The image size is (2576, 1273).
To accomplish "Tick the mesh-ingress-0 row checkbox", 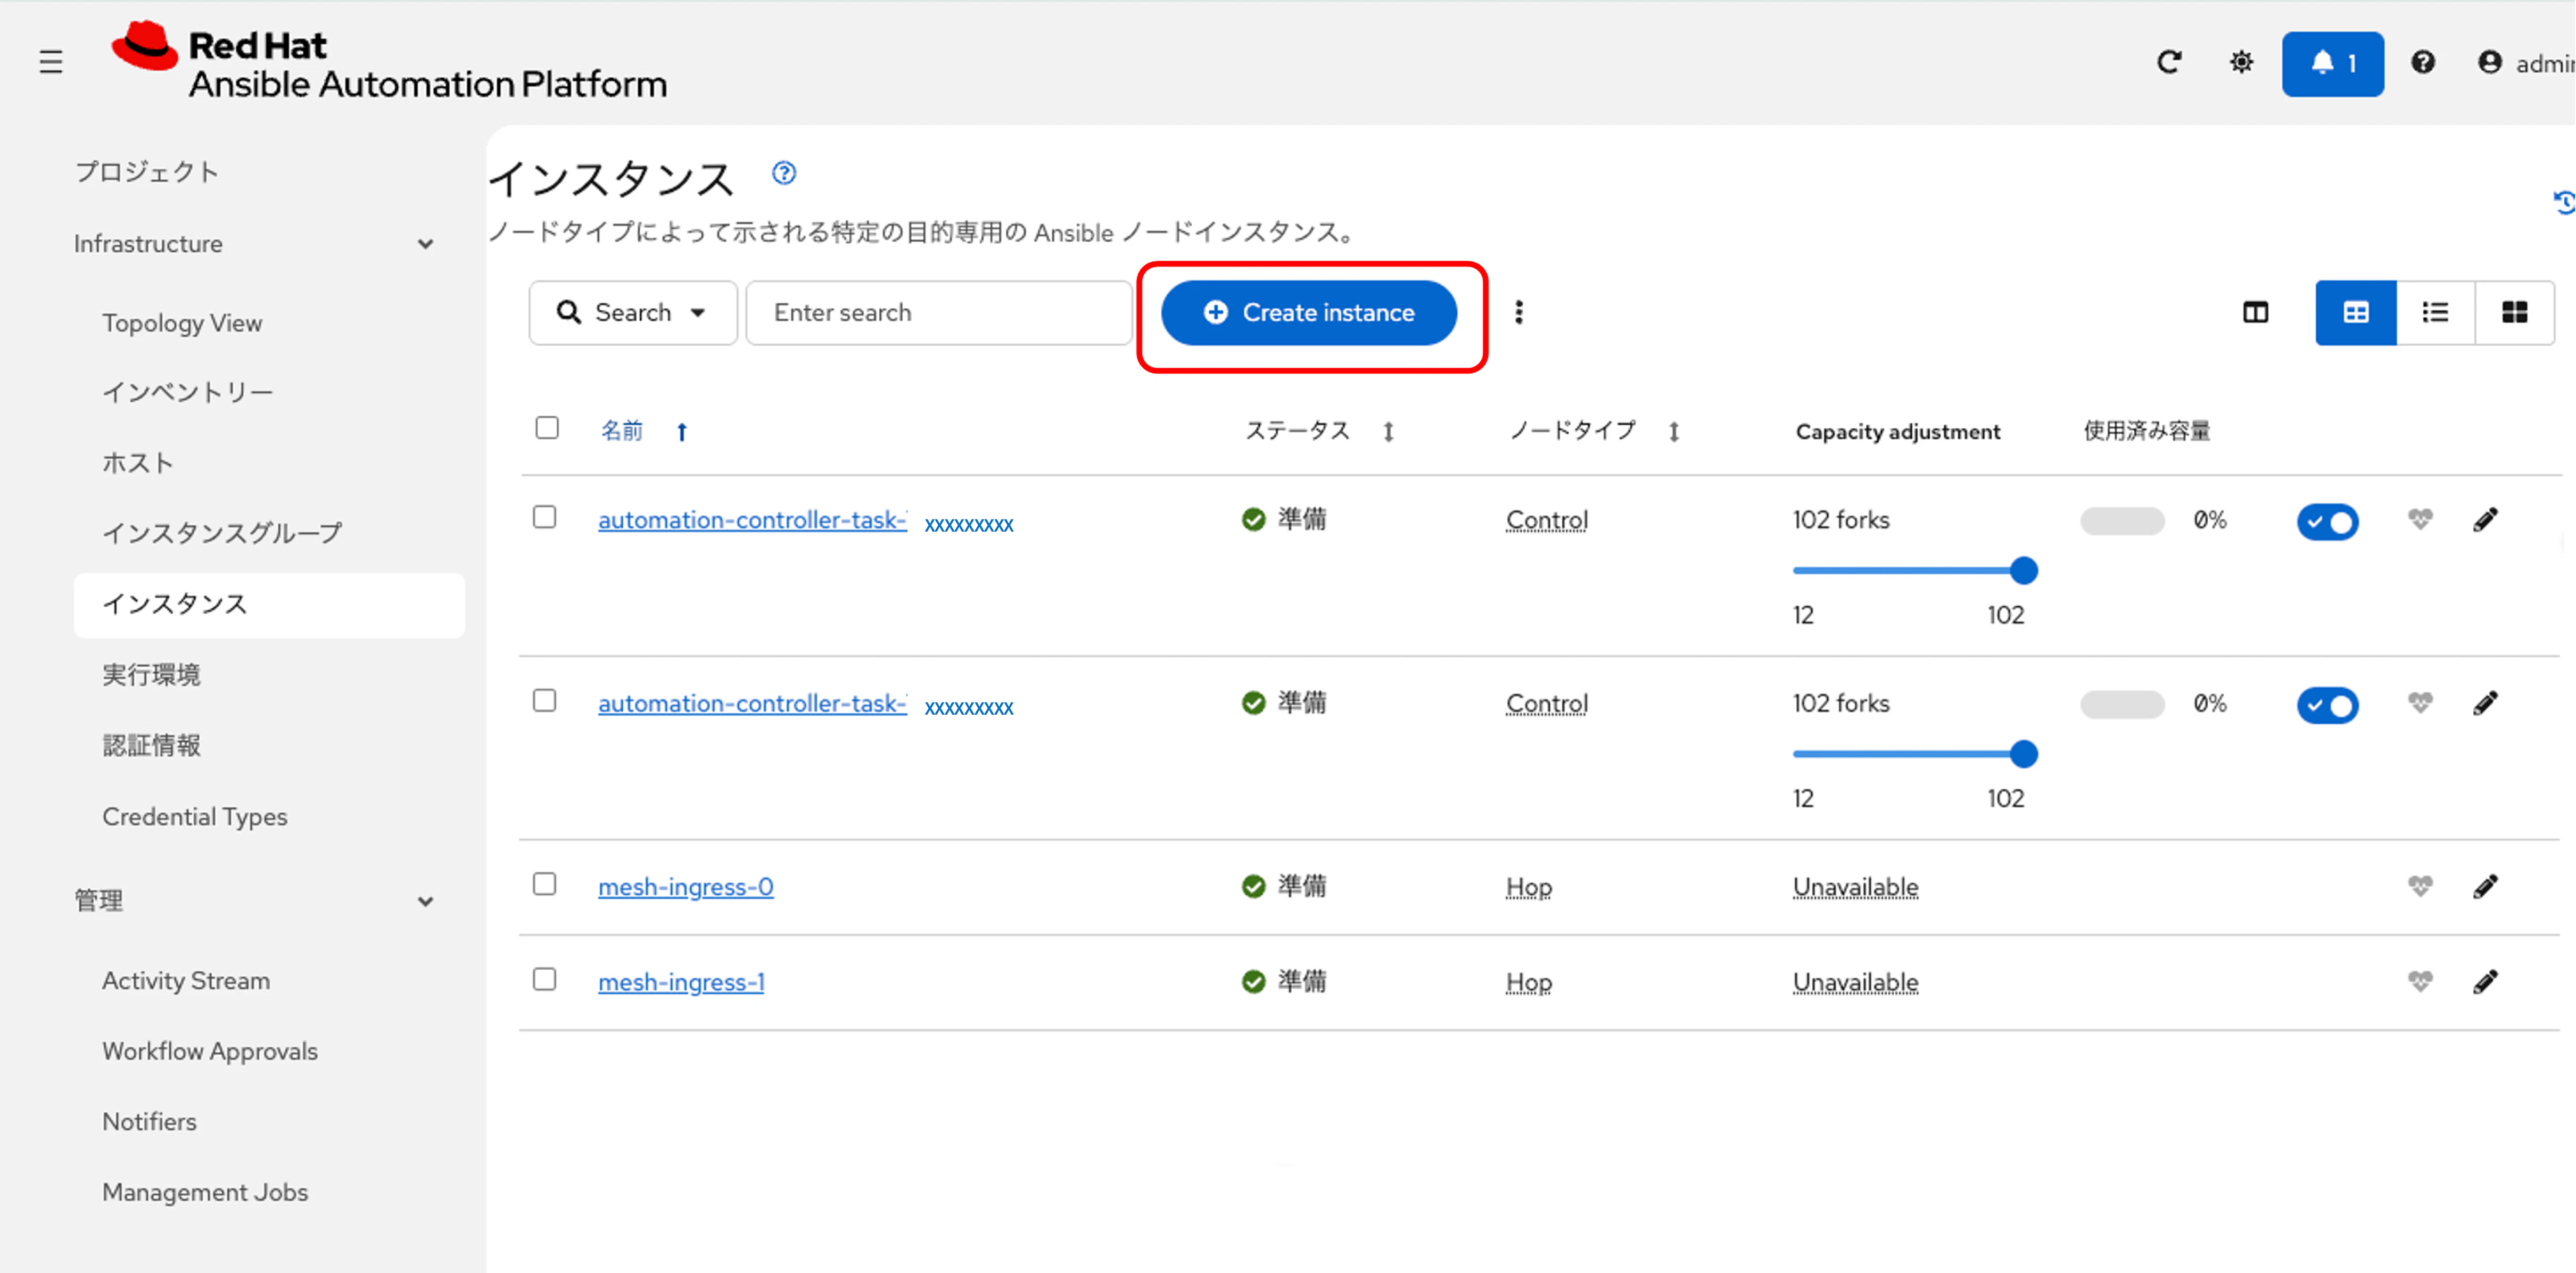I will (545, 884).
